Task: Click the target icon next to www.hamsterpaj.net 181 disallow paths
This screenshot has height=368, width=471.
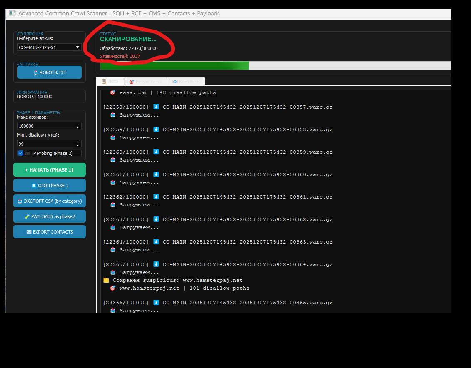Action: tap(112, 288)
